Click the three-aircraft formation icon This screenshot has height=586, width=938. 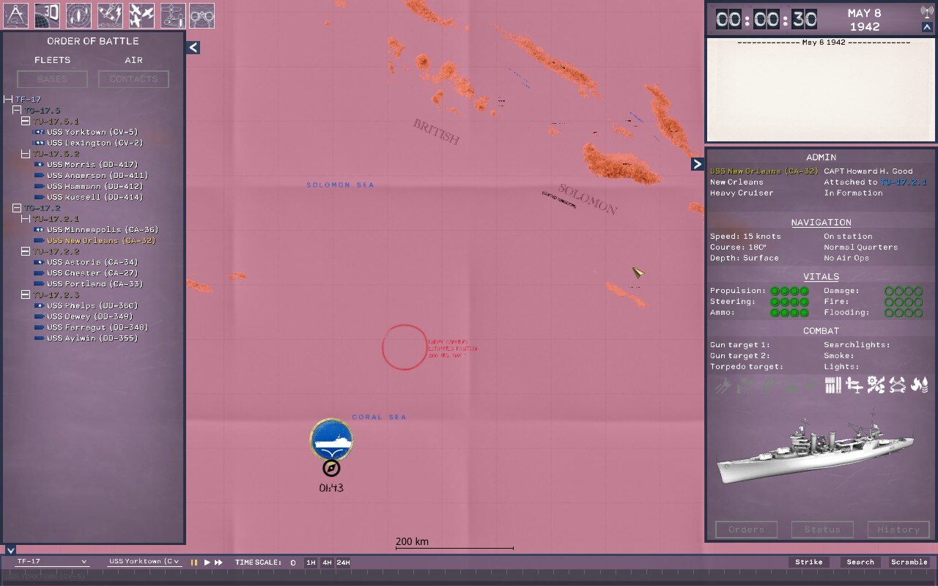[141, 15]
